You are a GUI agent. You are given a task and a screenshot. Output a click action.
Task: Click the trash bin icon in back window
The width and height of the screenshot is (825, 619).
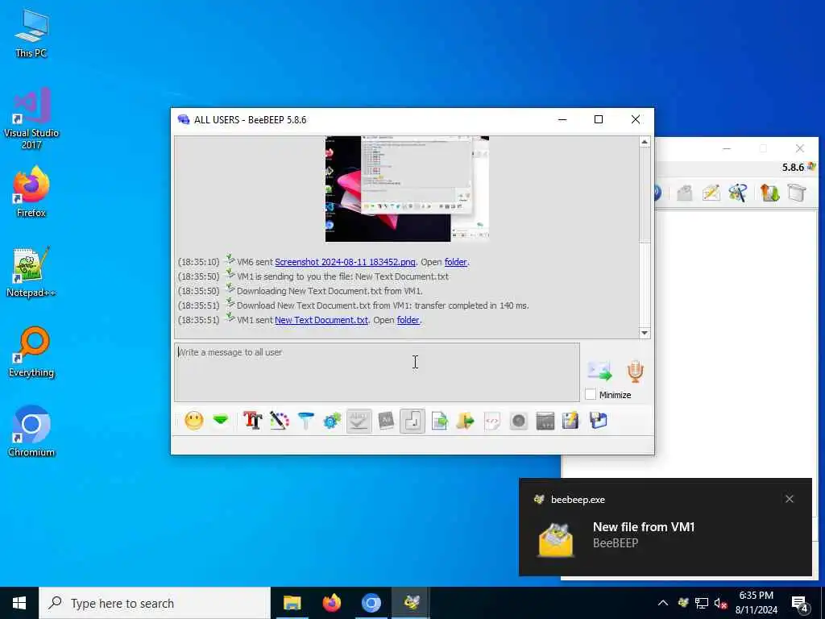797,193
